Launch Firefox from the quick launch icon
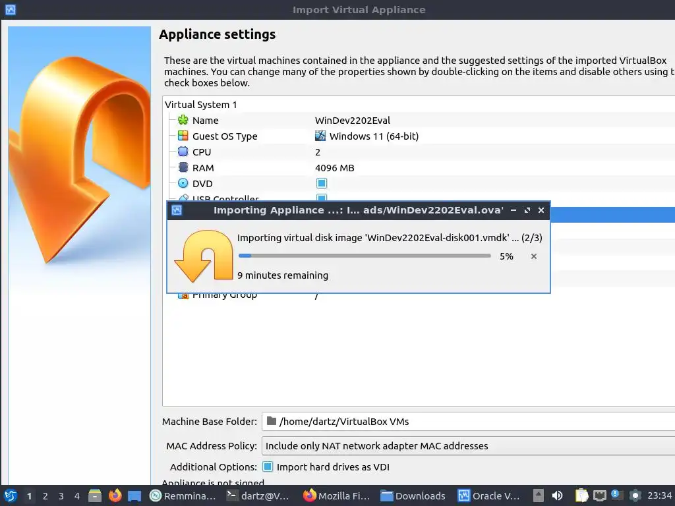 pyautogui.click(x=115, y=495)
